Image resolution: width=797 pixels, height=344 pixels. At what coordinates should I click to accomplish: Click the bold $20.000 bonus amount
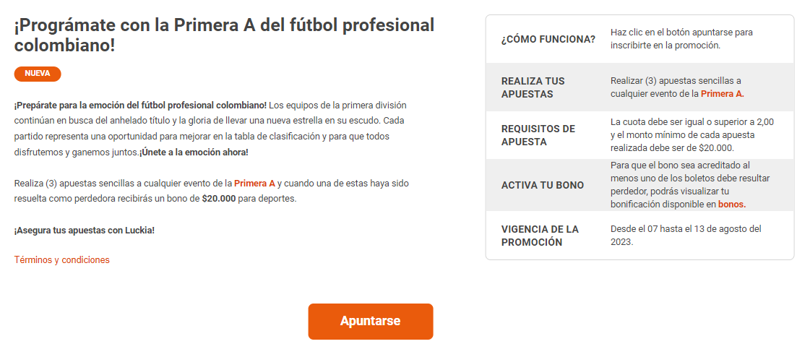219,198
